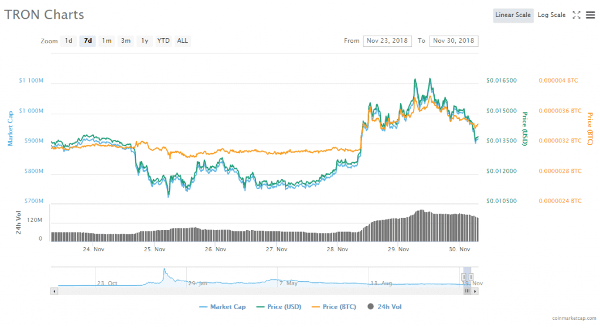Click the 13. Aug label in navigator

381,283
